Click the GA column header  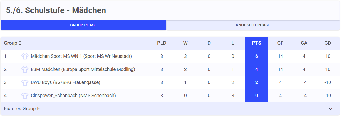304,43
